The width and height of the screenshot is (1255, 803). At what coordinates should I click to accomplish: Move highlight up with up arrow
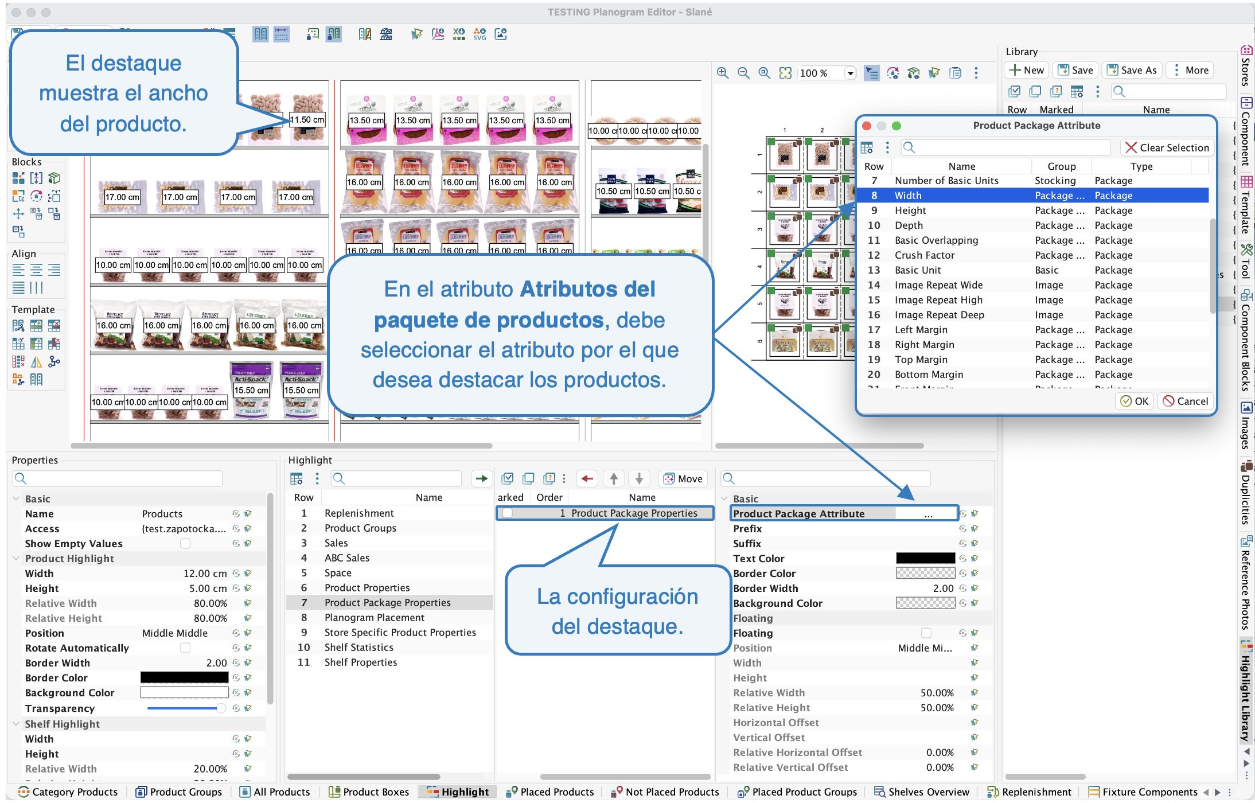614,478
